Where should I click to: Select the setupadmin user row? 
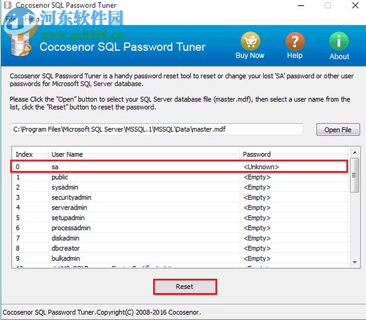coord(180,218)
